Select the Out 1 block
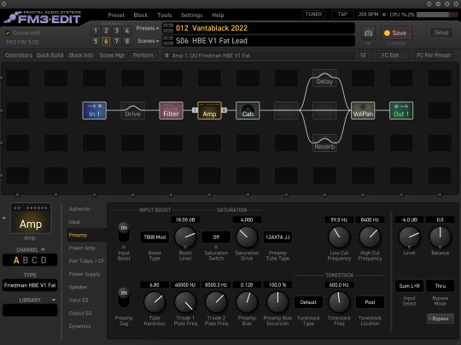The image size is (461, 345). (x=401, y=111)
